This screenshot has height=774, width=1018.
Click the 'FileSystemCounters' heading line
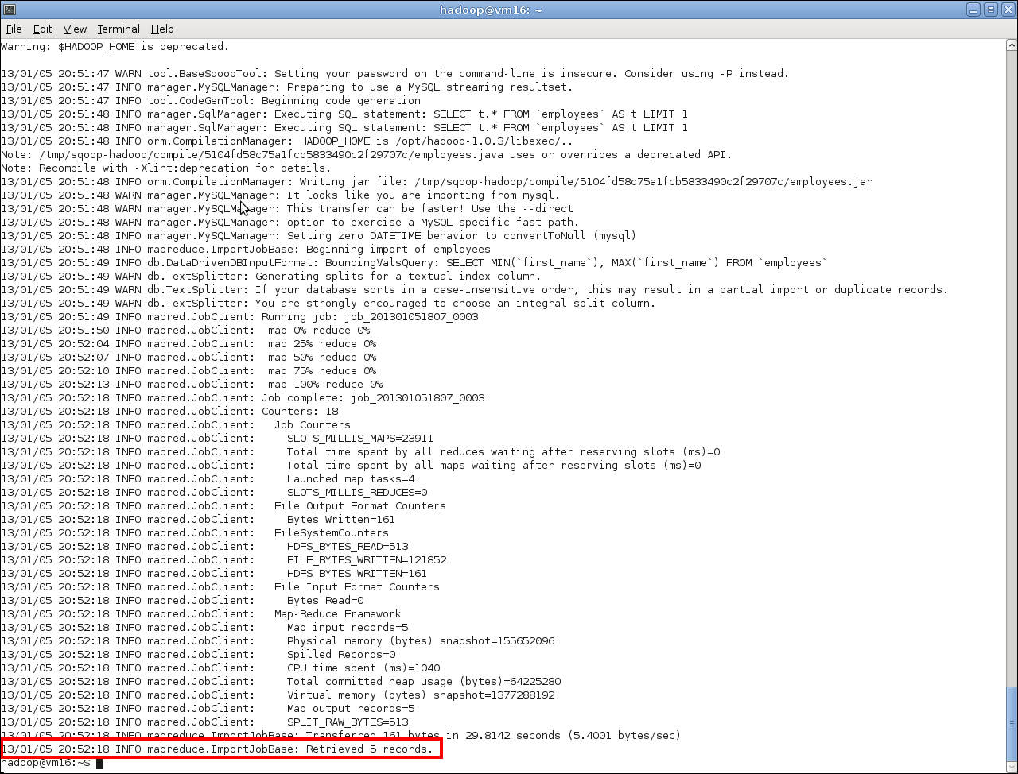(195, 533)
